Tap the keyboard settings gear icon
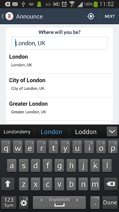Viewport: 119px width, 212px height. (x=23, y=202)
